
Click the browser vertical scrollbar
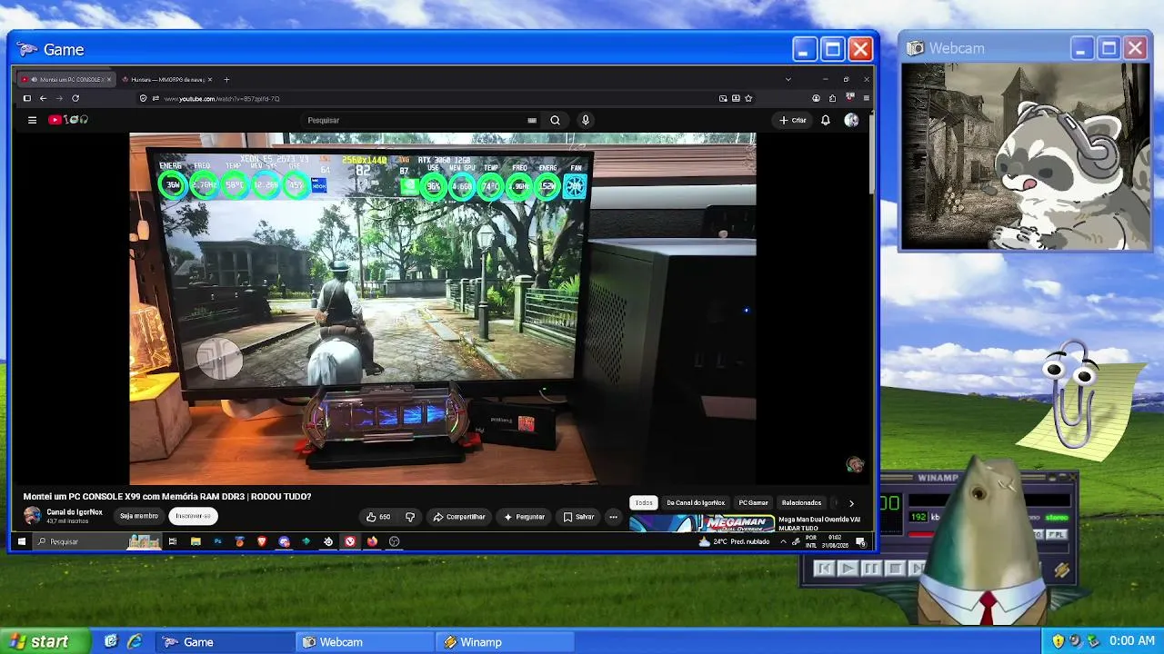point(871,154)
